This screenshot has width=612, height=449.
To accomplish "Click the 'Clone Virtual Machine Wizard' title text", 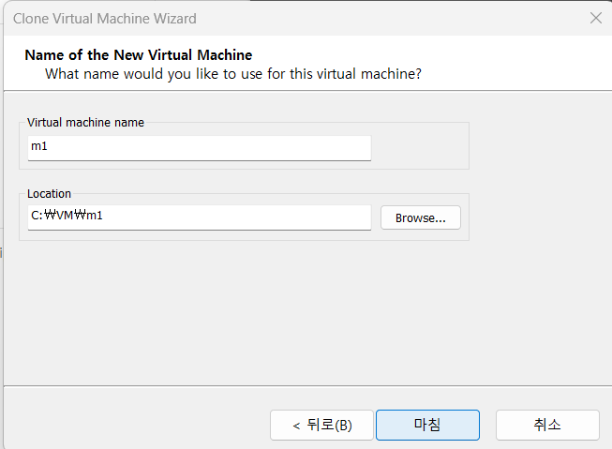I will 105,19.
